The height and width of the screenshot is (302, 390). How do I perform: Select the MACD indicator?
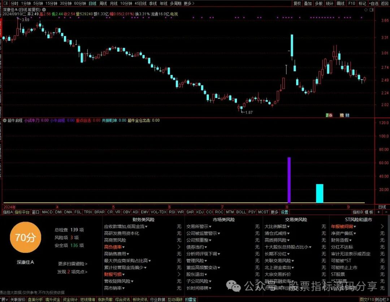[47, 212]
